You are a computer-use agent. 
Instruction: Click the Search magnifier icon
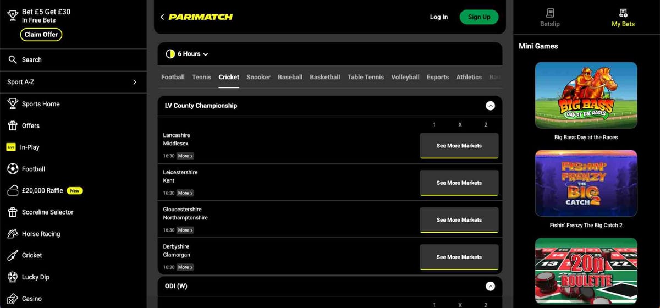pos(13,59)
